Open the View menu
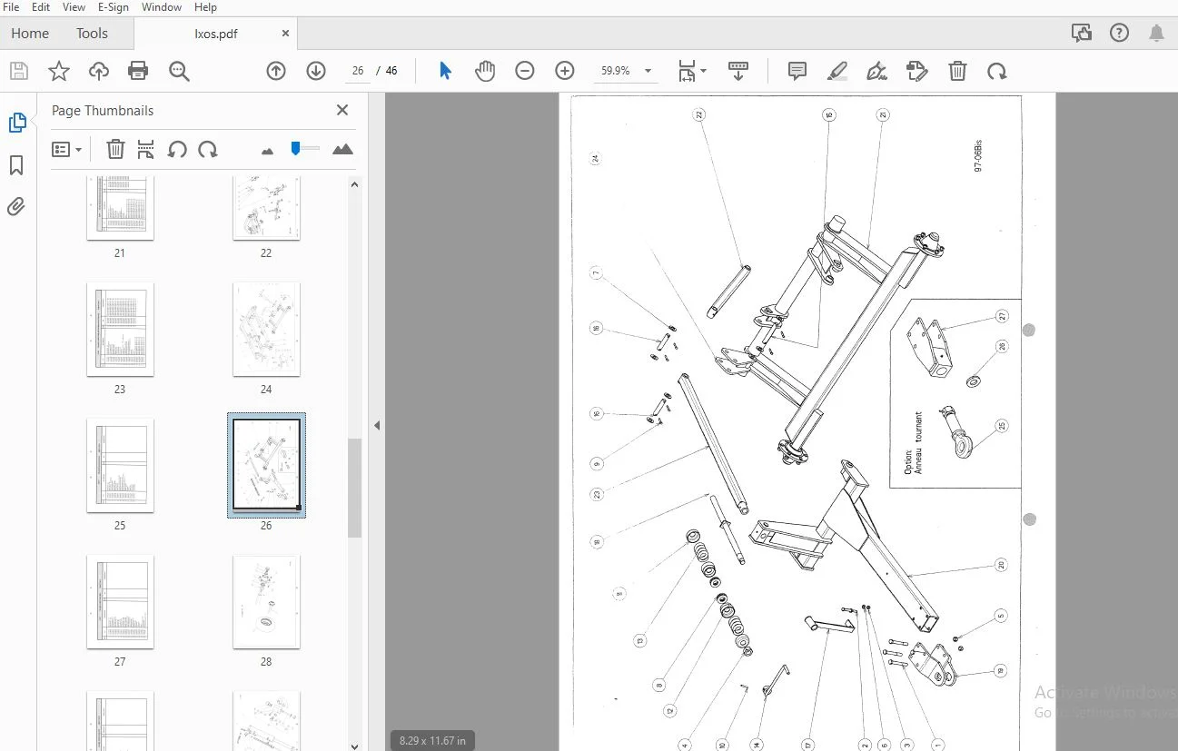Image resolution: width=1178 pixels, height=751 pixels. point(74,7)
